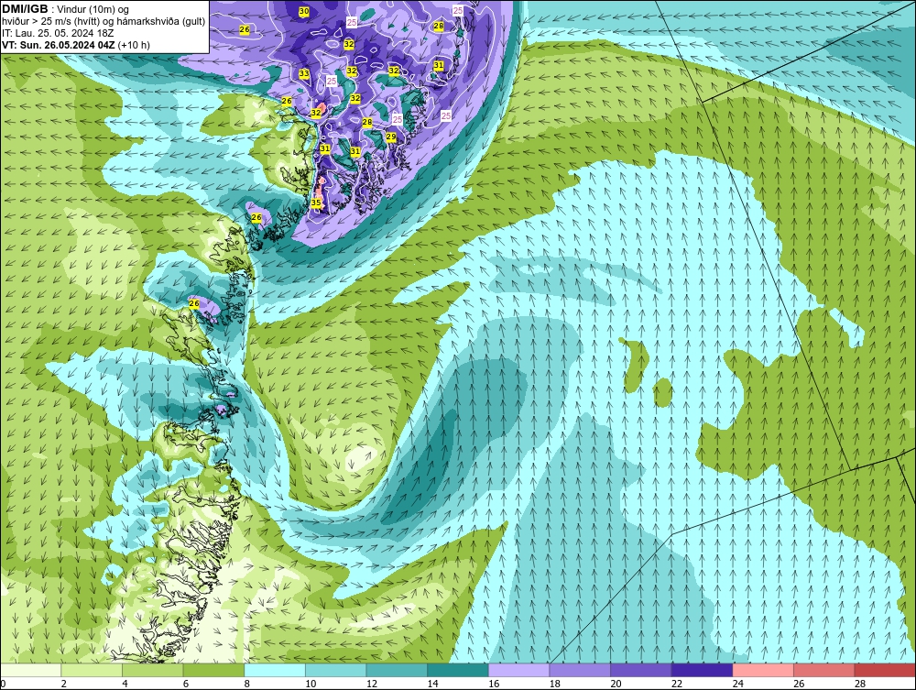Click the 'DMI/IGB' title text

(25, 9)
